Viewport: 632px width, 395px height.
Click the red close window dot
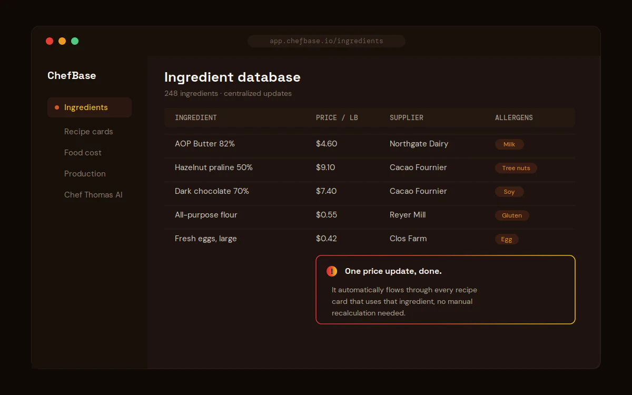click(50, 41)
